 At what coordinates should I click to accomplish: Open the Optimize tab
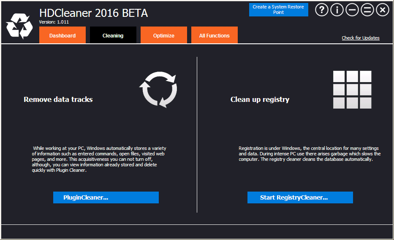tap(164, 35)
